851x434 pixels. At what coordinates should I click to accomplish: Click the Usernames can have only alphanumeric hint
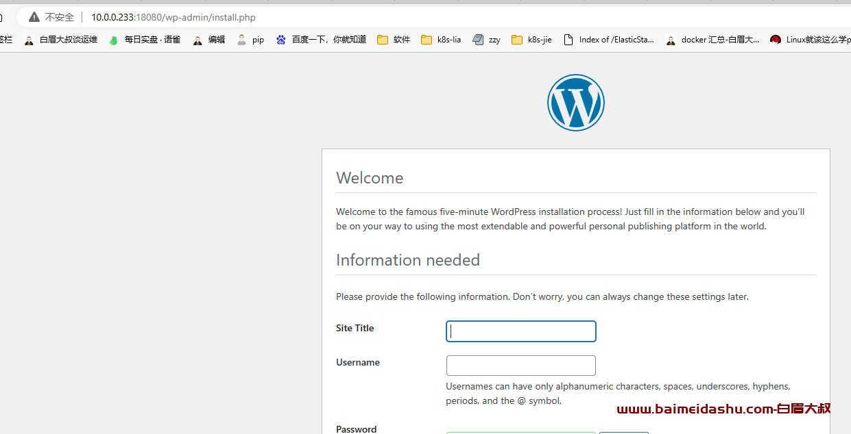(x=618, y=394)
